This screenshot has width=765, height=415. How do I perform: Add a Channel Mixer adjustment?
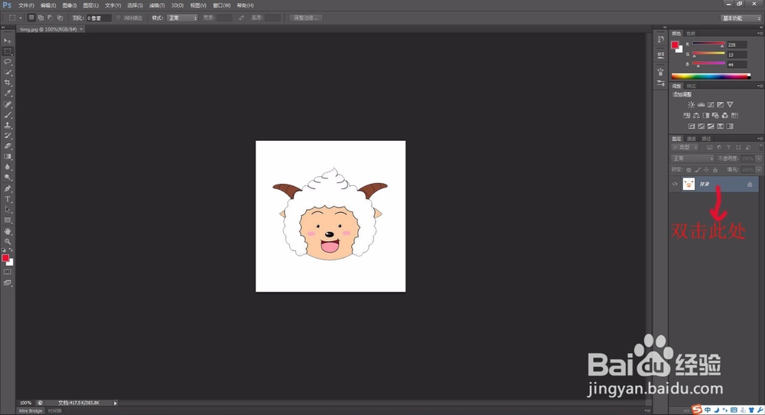click(725, 115)
